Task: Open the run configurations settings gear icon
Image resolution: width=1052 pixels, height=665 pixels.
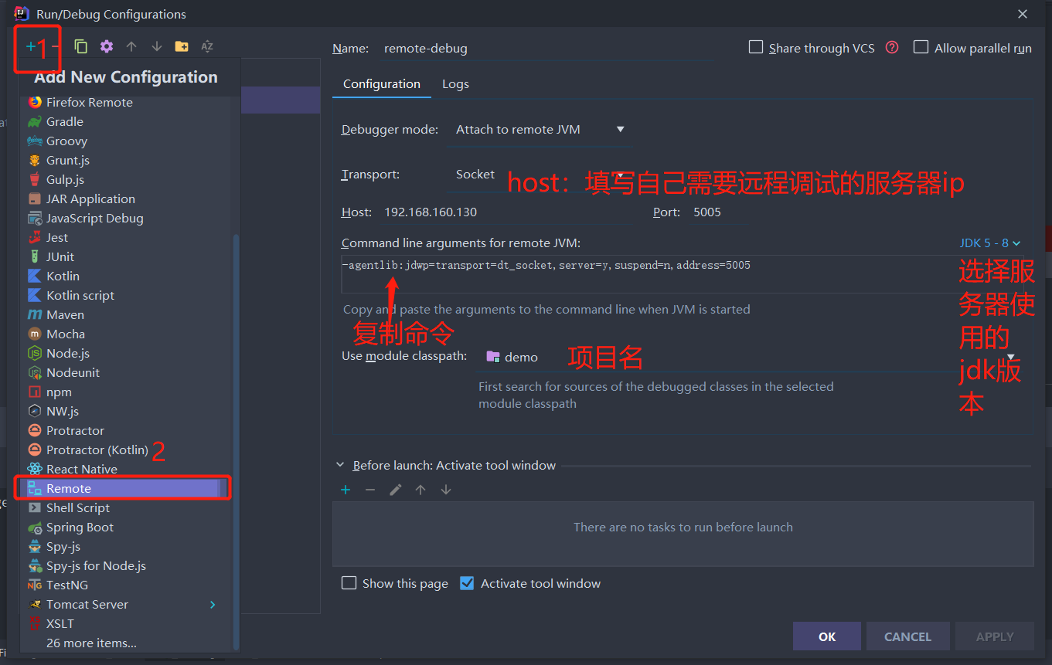Action: click(106, 46)
